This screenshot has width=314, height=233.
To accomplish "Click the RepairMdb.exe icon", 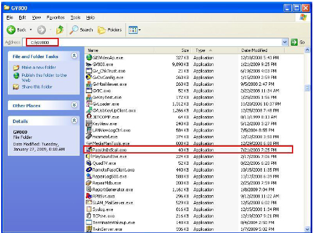I will (89, 183).
